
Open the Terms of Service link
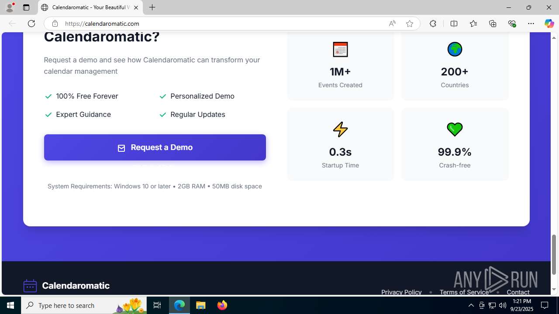coord(464,292)
